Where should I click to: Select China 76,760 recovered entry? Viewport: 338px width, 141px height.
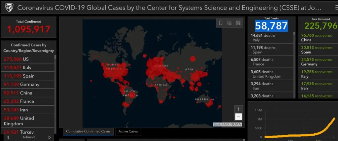pyautogui.click(x=319, y=38)
